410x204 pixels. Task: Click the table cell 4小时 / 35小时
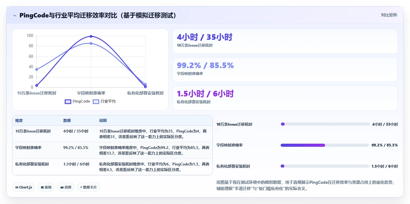[76, 131]
